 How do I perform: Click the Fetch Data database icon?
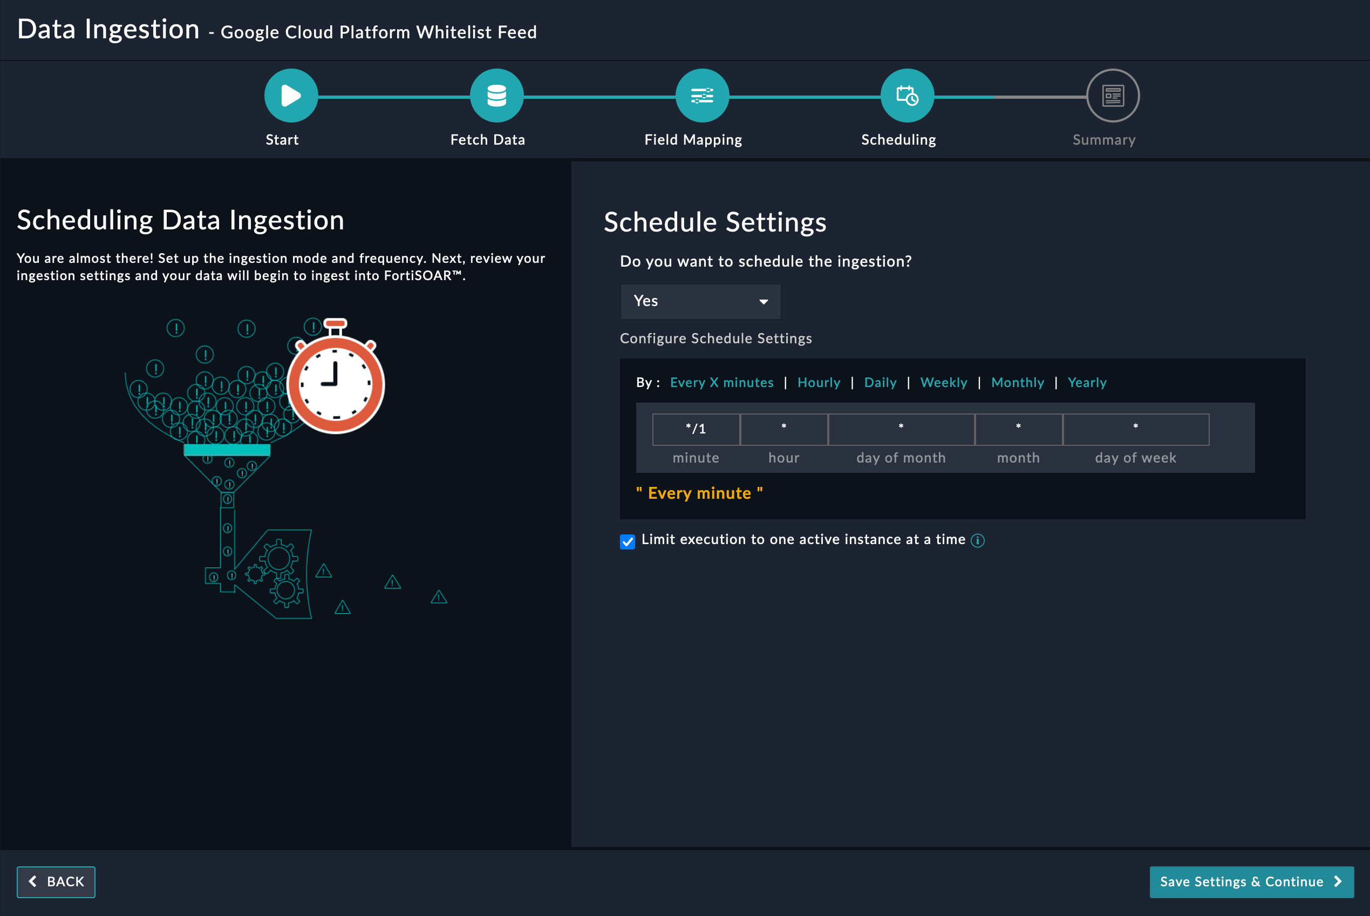tap(496, 95)
